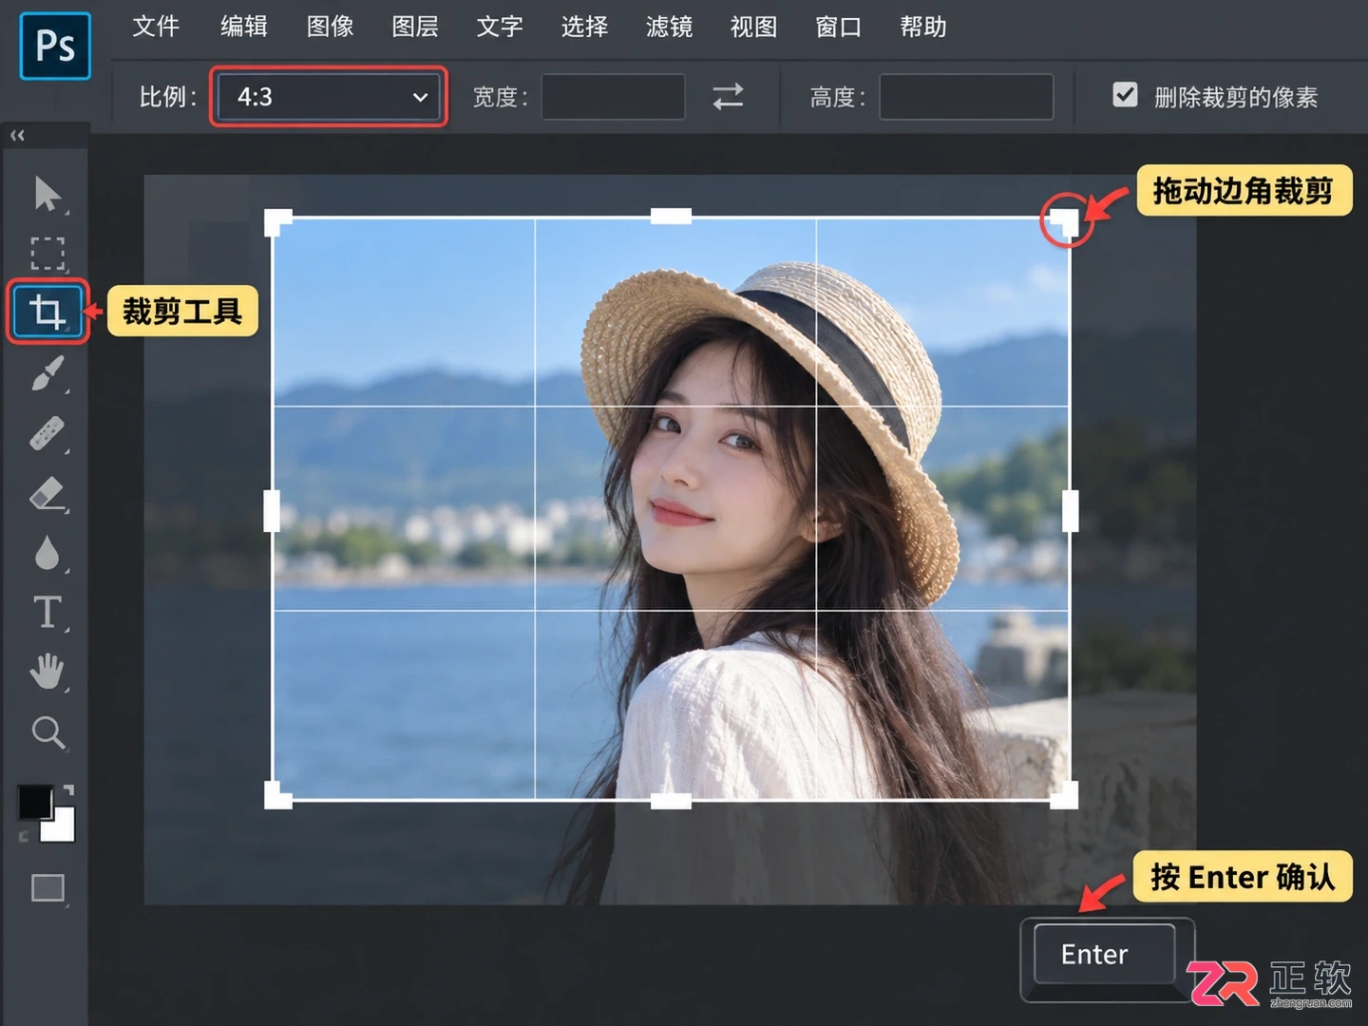Select the Brush tool
Screen dimensions: 1368x1026
coord(47,373)
